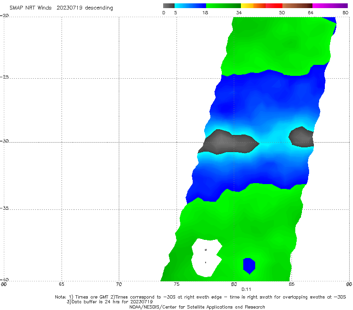Click the large gray calm-wind patch near 78E

[228, 142]
